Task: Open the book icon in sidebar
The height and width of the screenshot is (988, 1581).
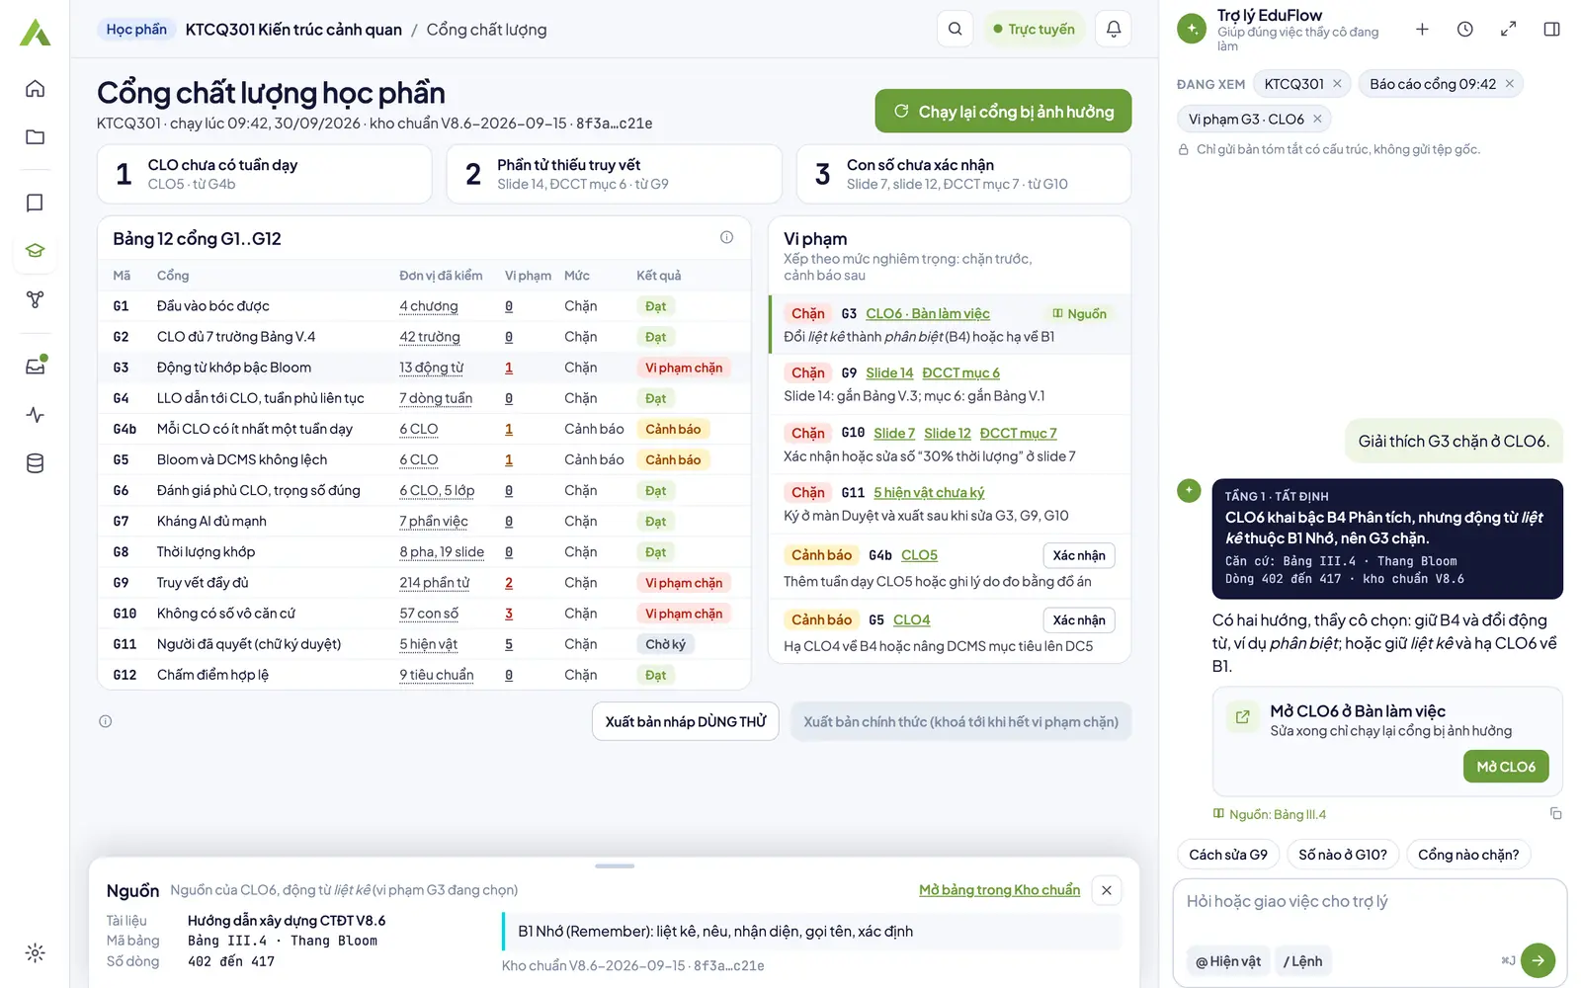Action: [35, 203]
